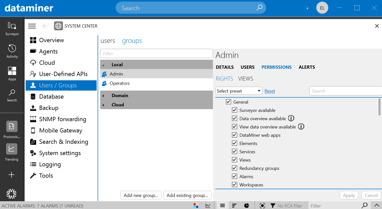The image size is (382, 209).
Task: Add a new sidebar card with plus icon
Action: (x=12, y=175)
